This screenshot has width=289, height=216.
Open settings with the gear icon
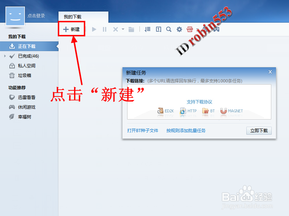(x=179, y=30)
